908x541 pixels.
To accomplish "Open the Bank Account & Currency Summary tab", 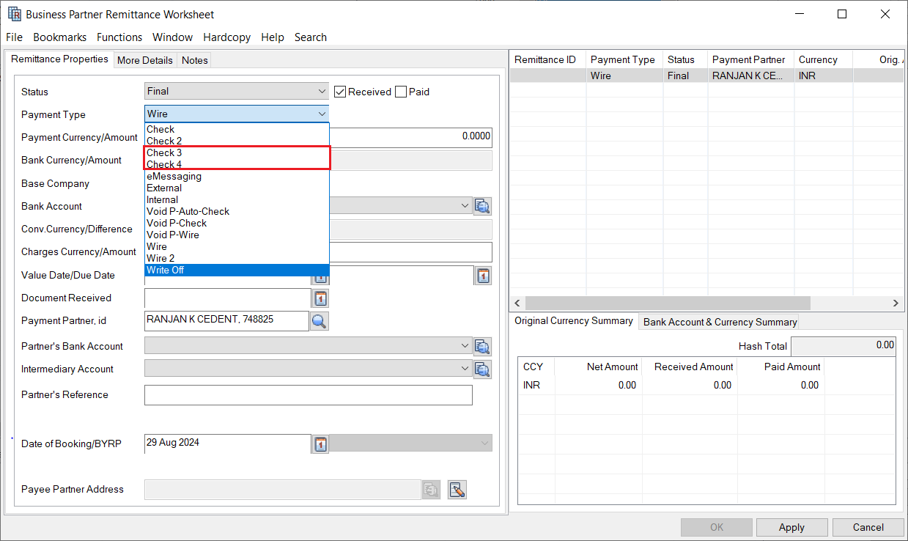I will 720,322.
